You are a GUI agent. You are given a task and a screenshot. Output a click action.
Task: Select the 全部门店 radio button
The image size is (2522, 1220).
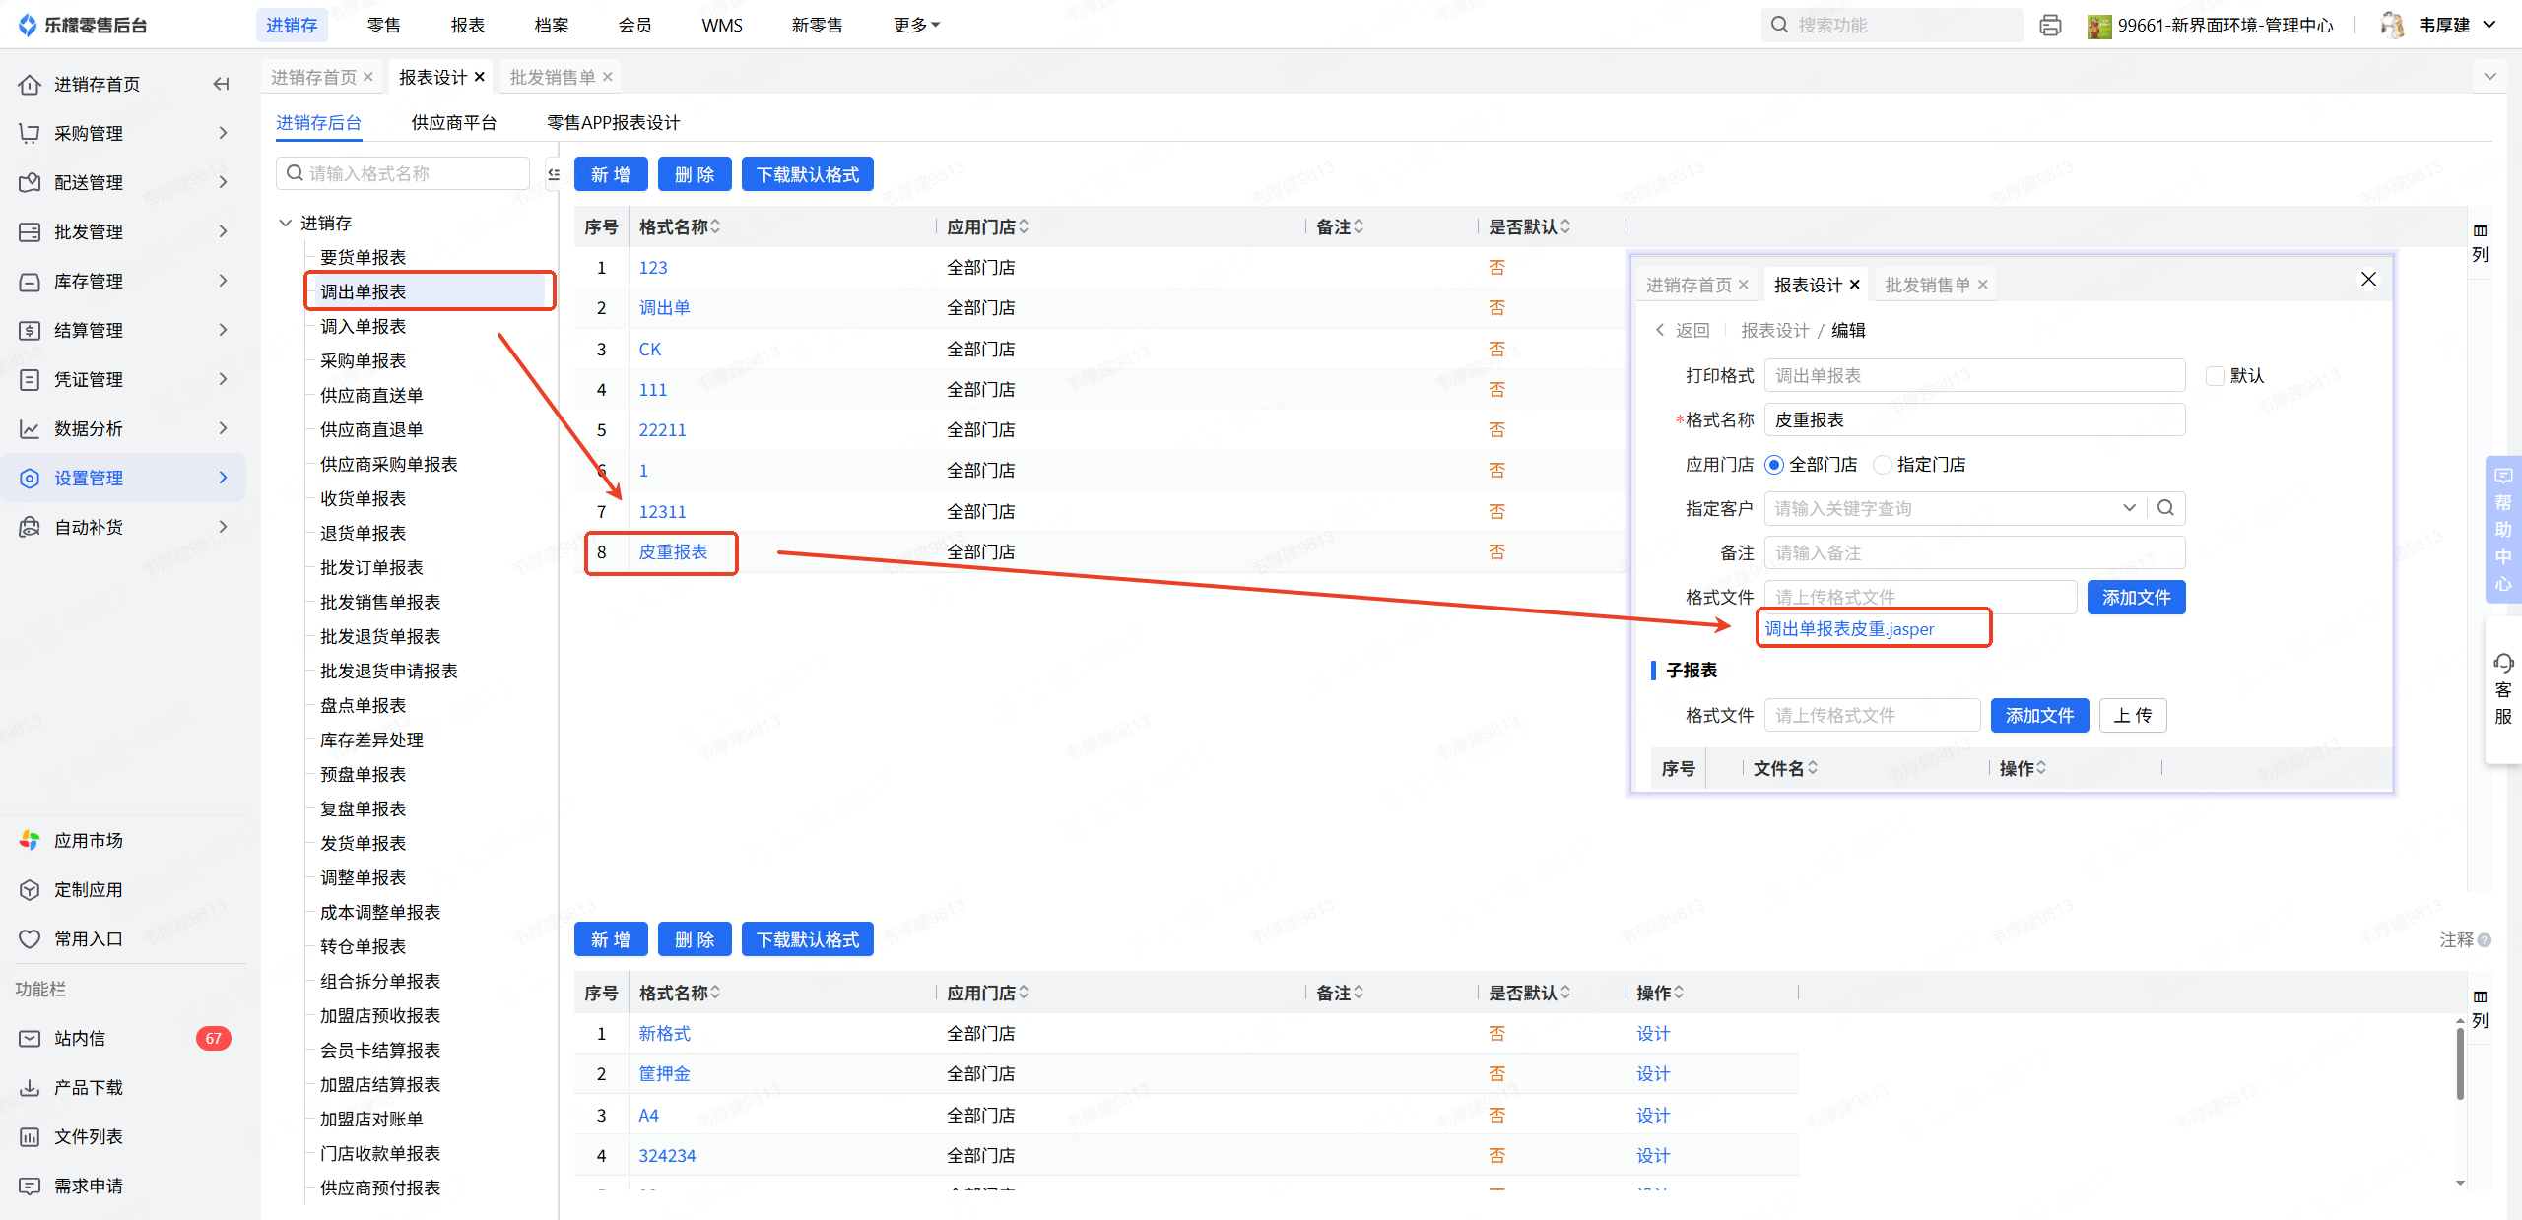click(1774, 465)
